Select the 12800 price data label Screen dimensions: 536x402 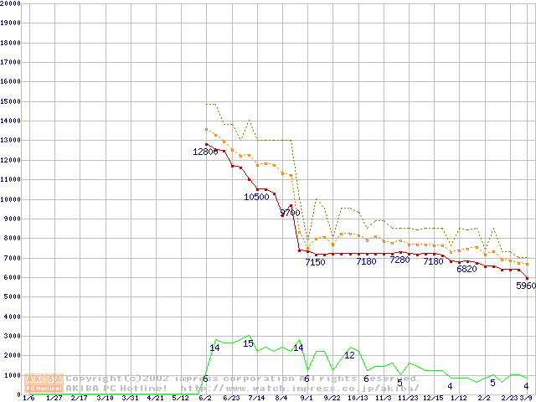(x=205, y=152)
